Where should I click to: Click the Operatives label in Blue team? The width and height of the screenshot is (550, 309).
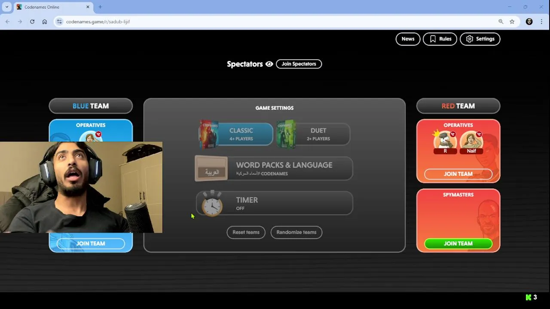(91, 125)
